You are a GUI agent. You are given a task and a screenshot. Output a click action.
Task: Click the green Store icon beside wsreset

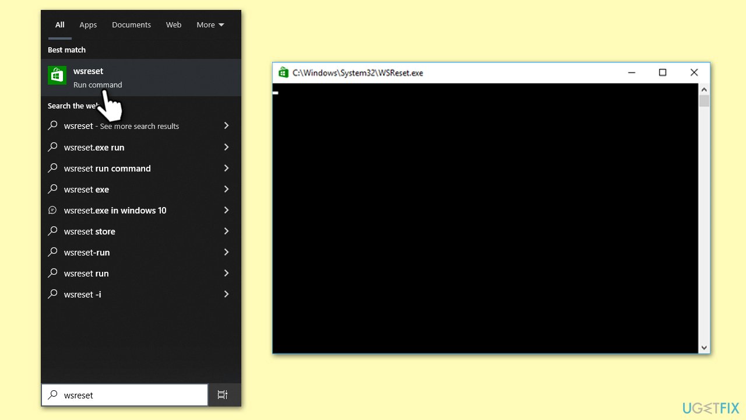[57, 75]
